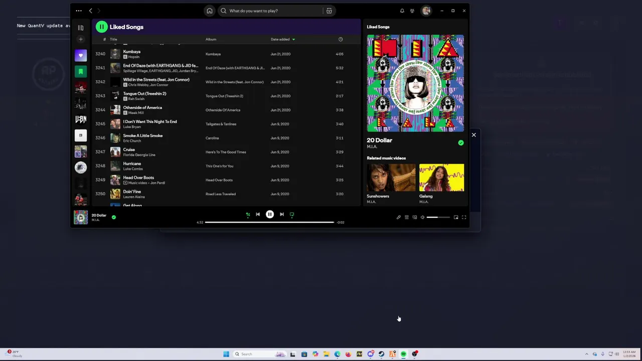Open the What's New bell icon
This screenshot has height=361, width=642.
(402, 11)
